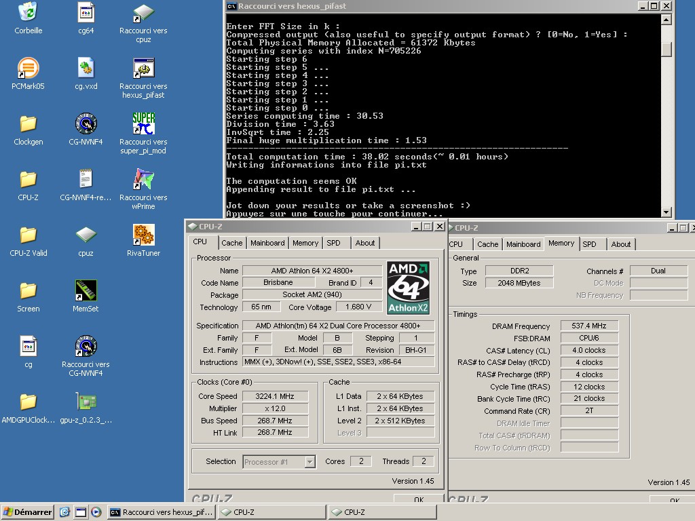Click the Code Name Brisbane value

(278, 282)
